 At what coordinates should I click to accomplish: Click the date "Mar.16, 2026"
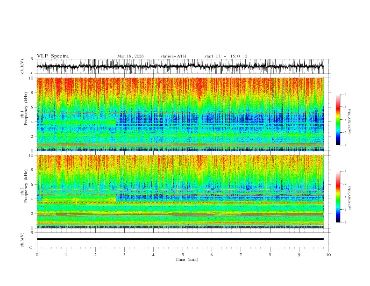(x=130, y=56)
